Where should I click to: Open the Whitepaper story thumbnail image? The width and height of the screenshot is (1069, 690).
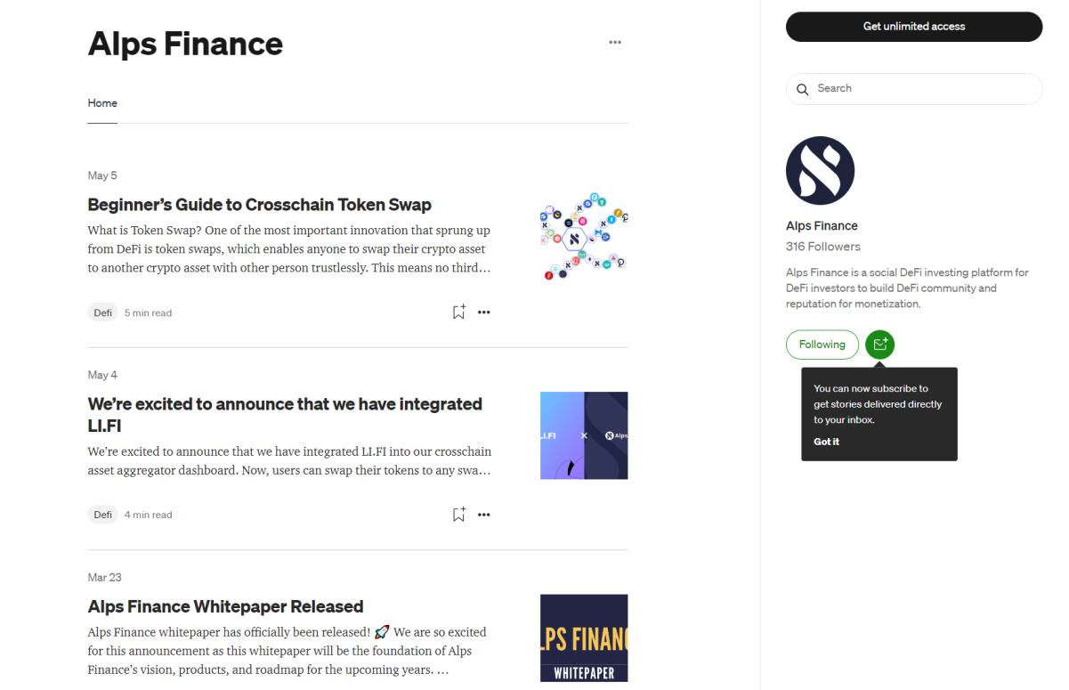point(584,637)
